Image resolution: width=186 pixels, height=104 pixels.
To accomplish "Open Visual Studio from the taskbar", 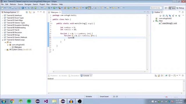I will 46,101.
